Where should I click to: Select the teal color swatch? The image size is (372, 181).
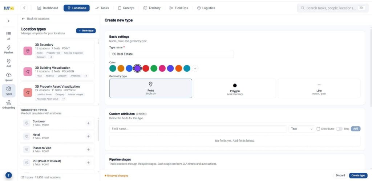click(x=113, y=68)
